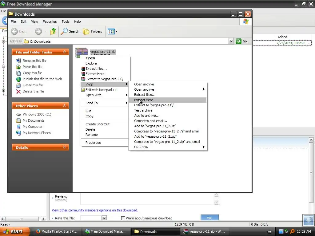Switch to Free Download Manager taskbar item
Image resolution: width=315 pixels, height=236 pixels.
[x=106, y=231]
